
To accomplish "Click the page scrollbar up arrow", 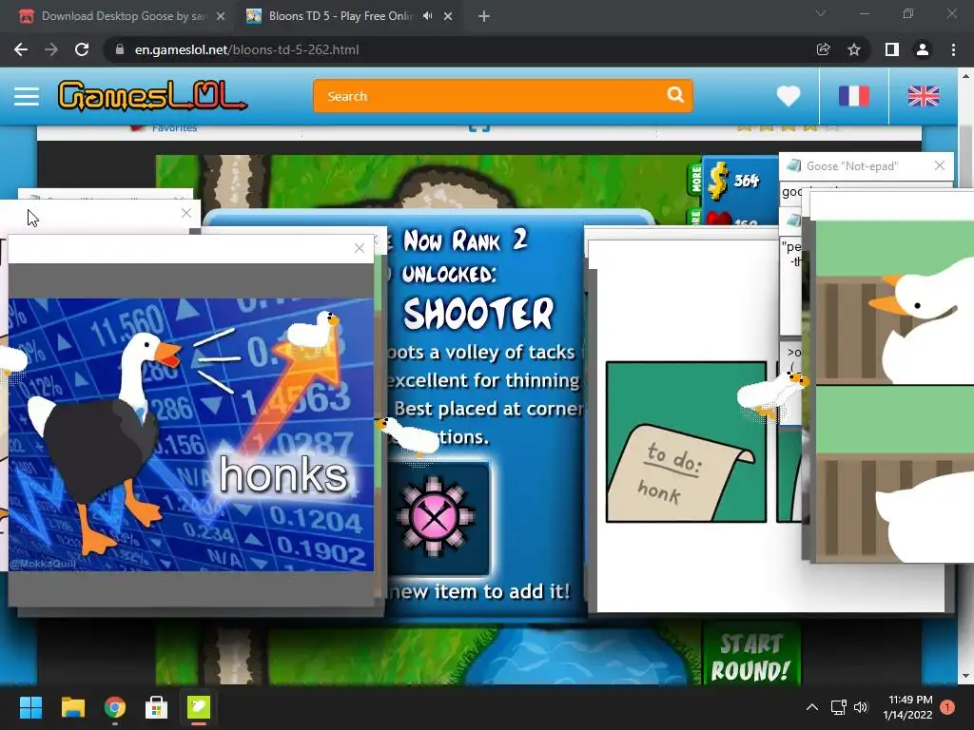I will point(965,75).
